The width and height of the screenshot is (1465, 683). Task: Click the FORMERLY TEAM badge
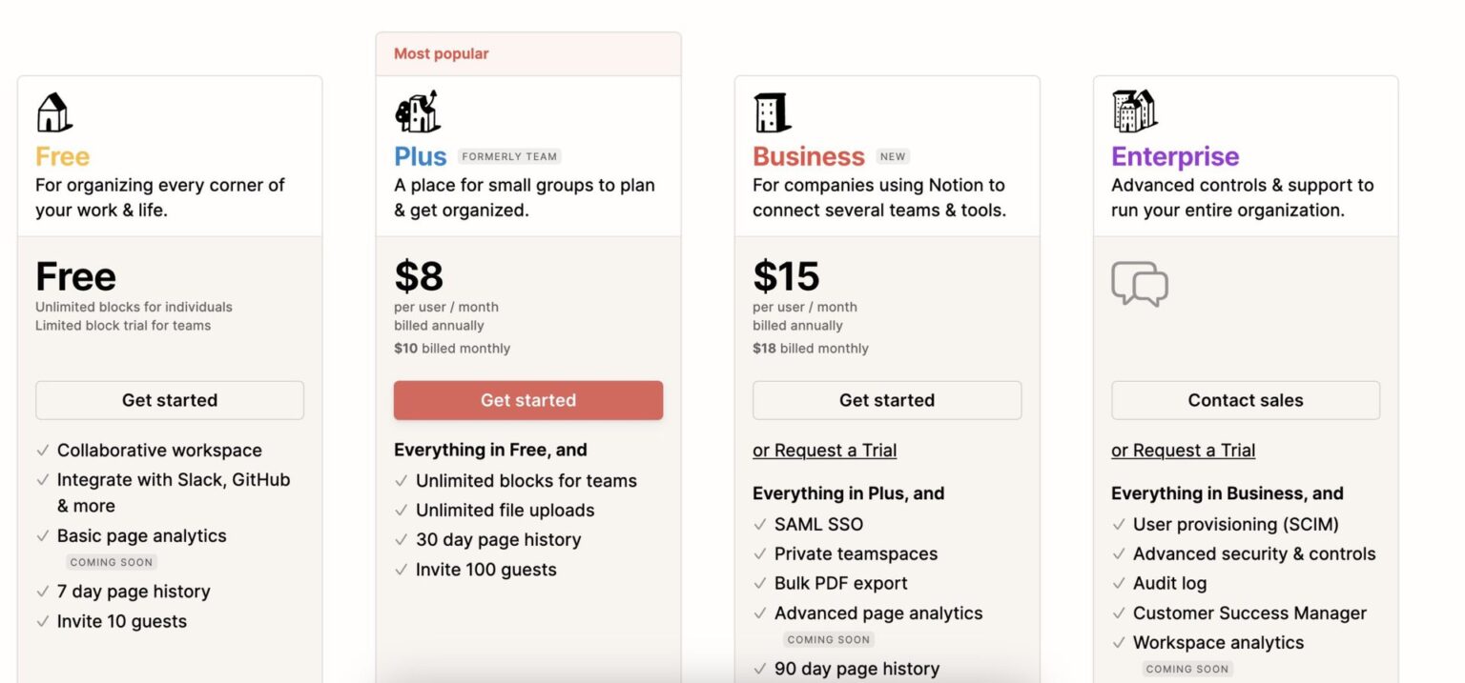tap(509, 156)
